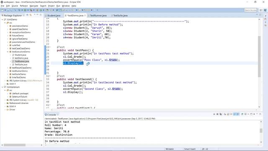Maximize the Console view
268x151 pixels.
260,114
